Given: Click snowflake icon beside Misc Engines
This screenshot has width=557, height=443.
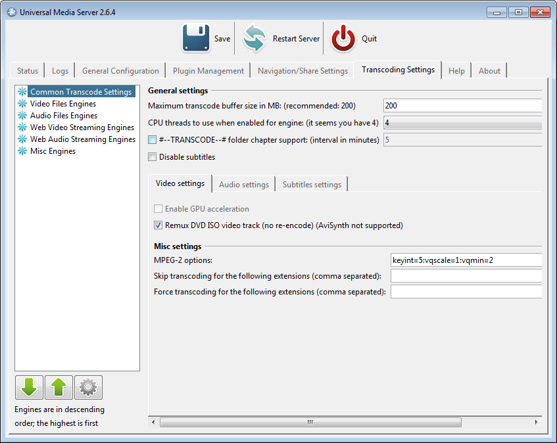Looking at the screenshot, I should click(22, 151).
